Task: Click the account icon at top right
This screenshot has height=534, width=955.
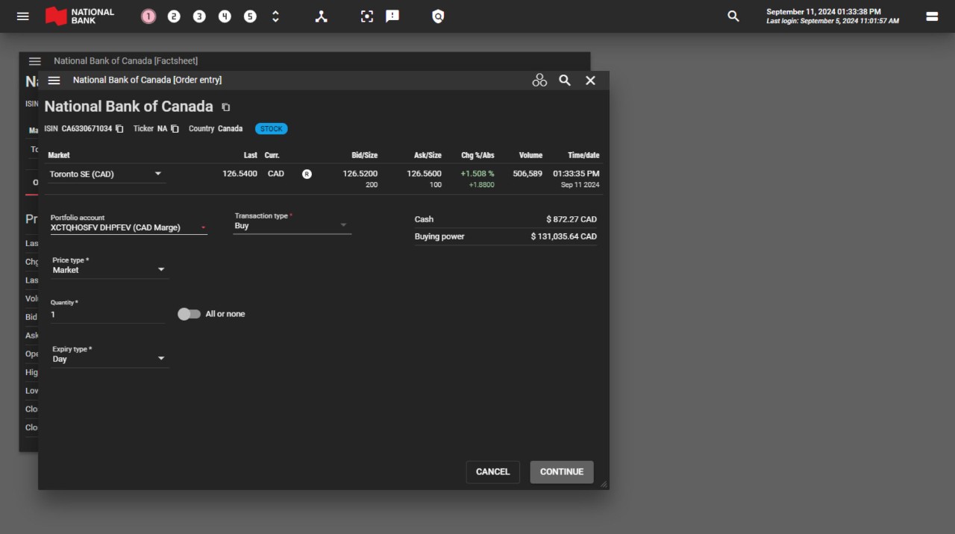Action: [x=932, y=16]
